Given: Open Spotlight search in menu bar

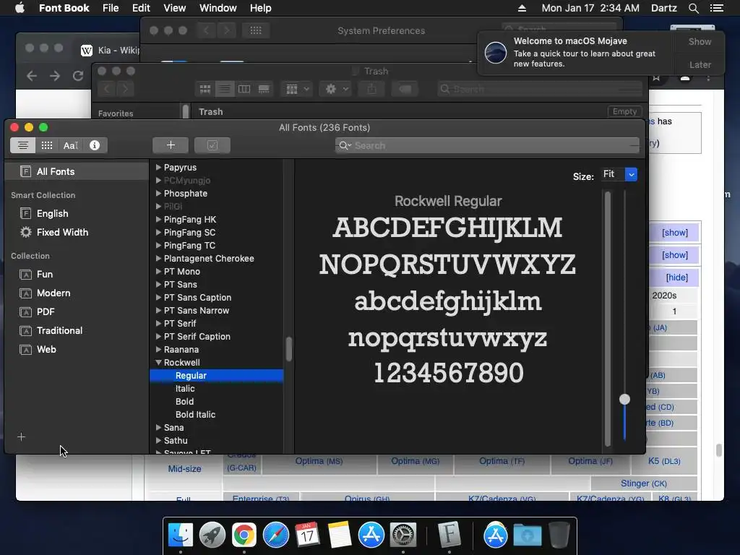Looking at the screenshot, I should tap(693, 8).
